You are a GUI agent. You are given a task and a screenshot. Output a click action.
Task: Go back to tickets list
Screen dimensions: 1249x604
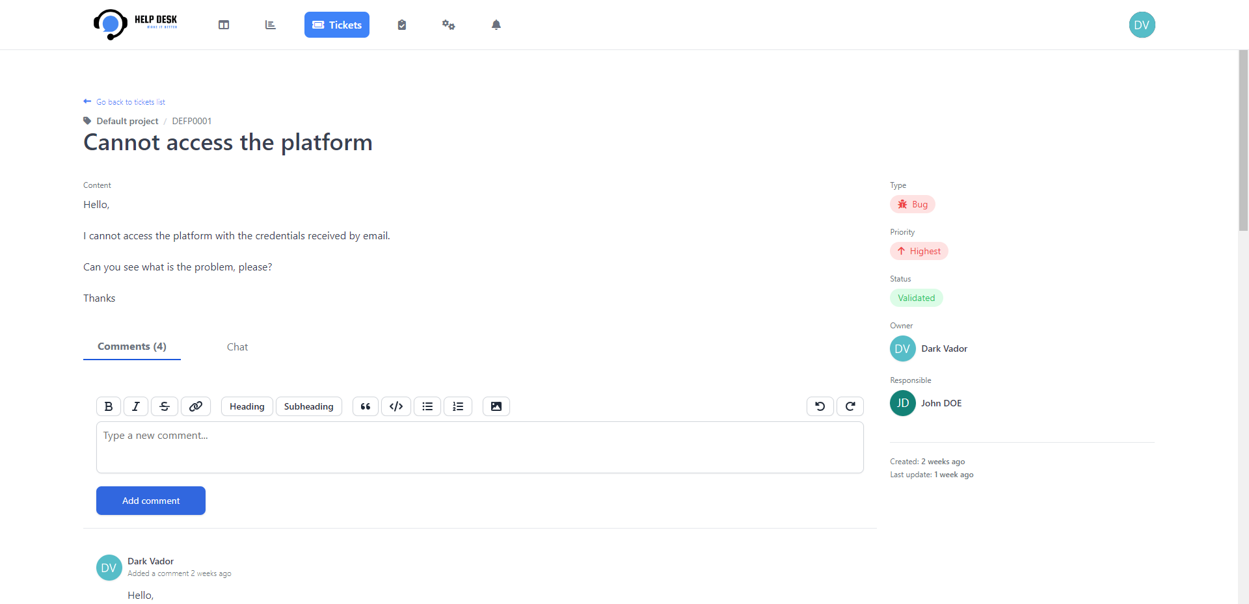pos(124,102)
